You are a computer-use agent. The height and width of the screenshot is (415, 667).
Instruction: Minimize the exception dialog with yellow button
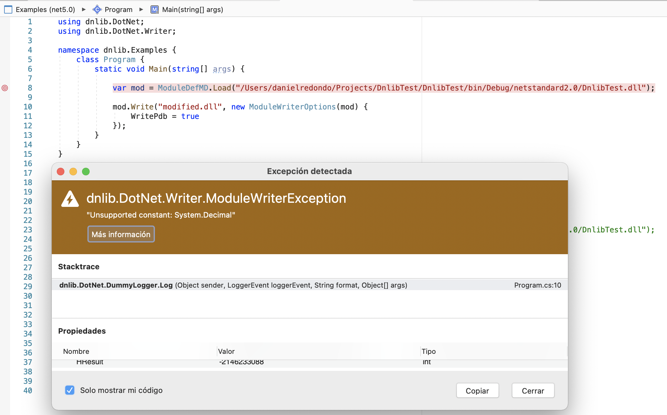pos(73,172)
